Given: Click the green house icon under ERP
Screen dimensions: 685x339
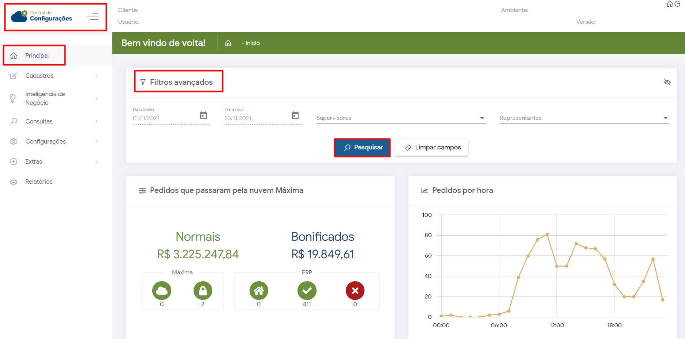Looking at the screenshot, I should pos(259,291).
